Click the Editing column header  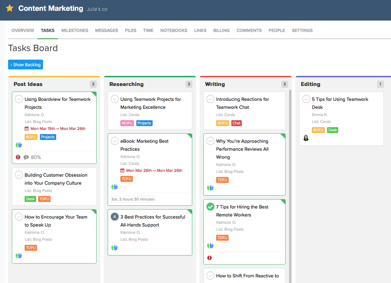(x=310, y=84)
